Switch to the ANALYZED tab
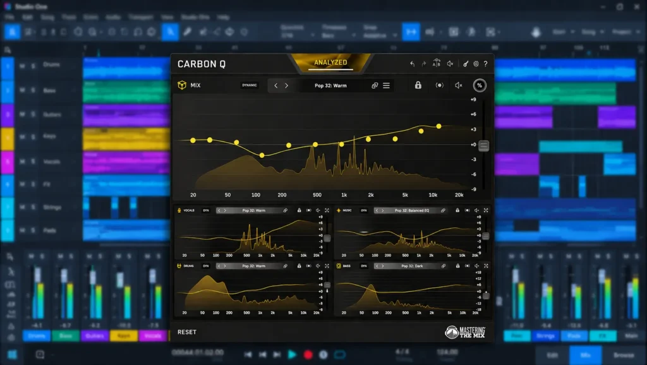The height and width of the screenshot is (365, 647). coord(330,63)
